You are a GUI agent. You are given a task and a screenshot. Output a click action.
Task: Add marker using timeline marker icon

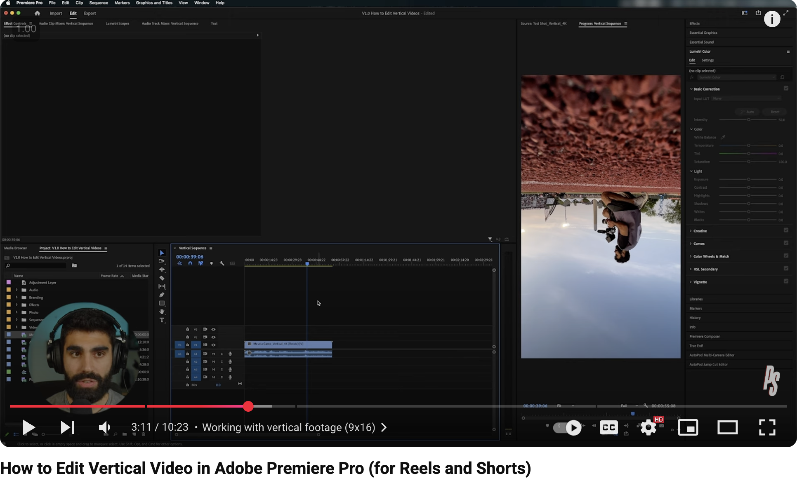click(x=211, y=263)
